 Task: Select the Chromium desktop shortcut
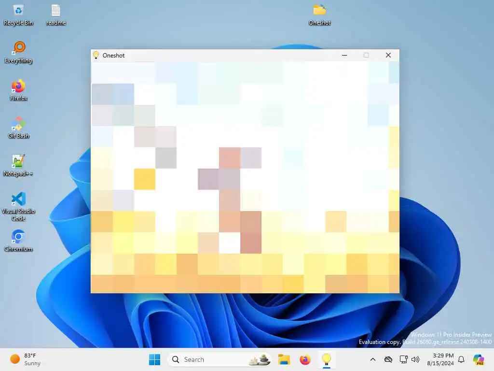(18, 241)
